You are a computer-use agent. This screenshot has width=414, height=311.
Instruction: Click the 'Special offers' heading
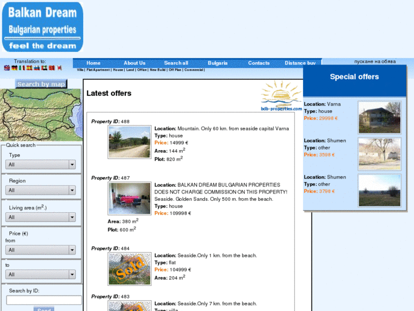tap(354, 77)
